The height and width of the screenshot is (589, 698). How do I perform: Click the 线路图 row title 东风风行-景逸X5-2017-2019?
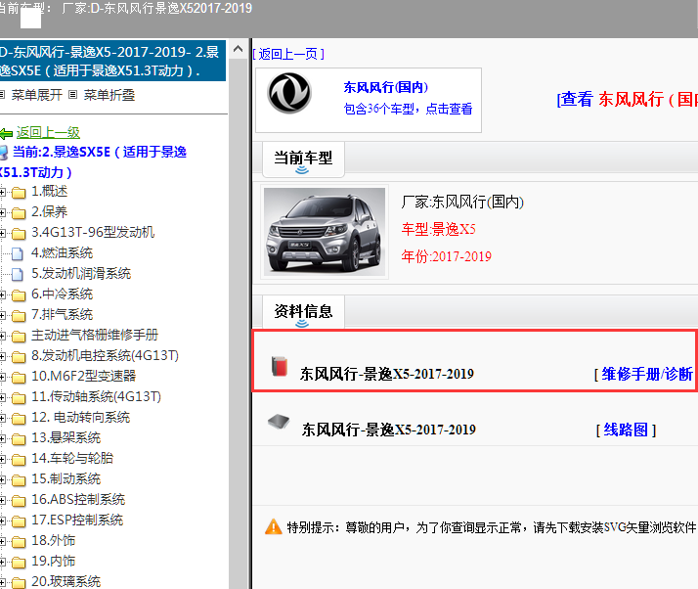pyautogui.click(x=389, y=430)
